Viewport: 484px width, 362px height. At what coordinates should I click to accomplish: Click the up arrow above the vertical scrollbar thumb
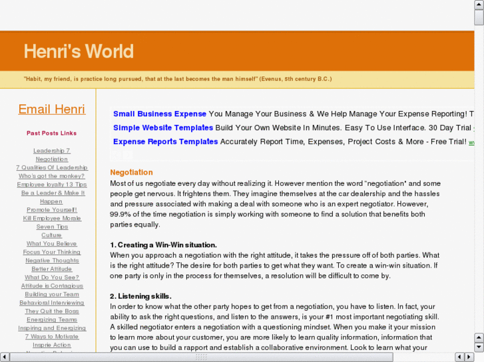[x=479, y=5]
